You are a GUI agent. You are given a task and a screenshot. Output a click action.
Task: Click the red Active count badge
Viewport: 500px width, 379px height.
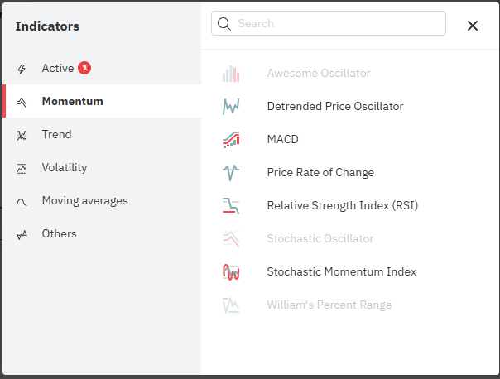coord(84,68)
